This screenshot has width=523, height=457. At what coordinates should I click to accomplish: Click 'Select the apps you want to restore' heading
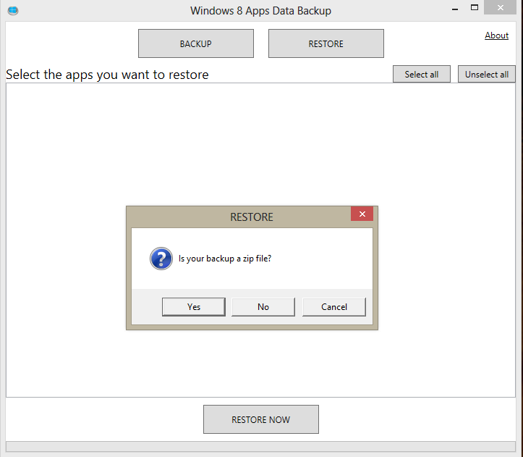tap(107, 75)
